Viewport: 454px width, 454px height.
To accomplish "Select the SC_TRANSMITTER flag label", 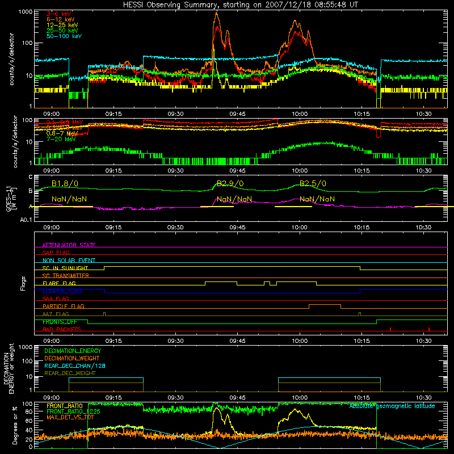I will pos(66,276).
